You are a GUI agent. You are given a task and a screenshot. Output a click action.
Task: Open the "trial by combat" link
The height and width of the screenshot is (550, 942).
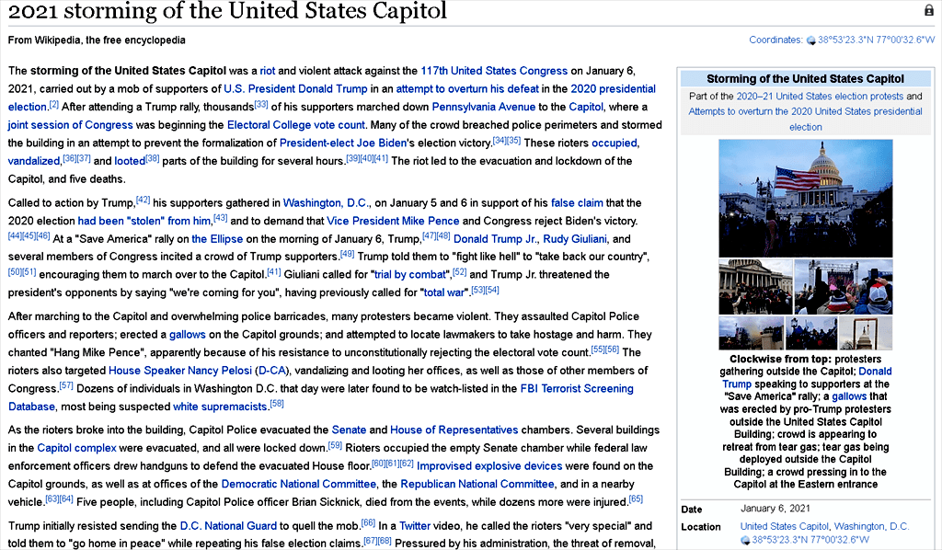[408, 275]
